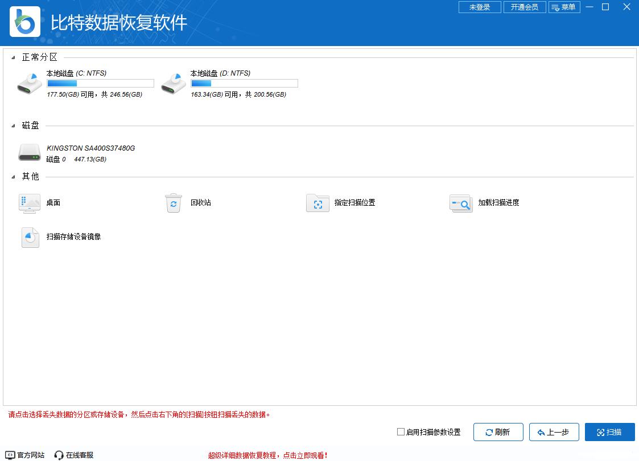639x461 pixels.
Task: Select 扫描存储设备镜像 disk image scanning
Action: point(30,237)
